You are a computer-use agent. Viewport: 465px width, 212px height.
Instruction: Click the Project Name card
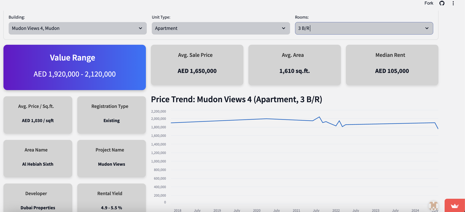click(111, 159)
